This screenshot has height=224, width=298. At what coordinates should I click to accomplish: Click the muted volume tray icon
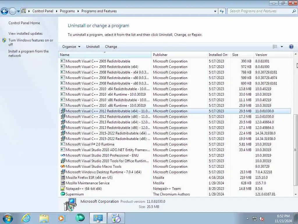click(x=262, y=219)
